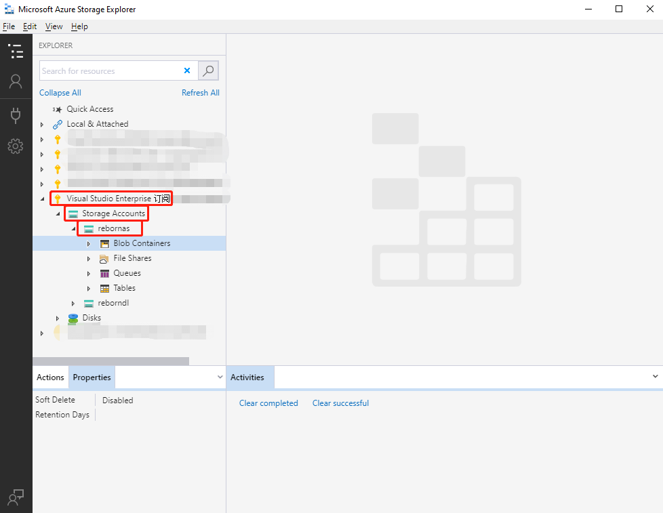Open the Settings gear icon
The width and height of the screenshot is (663, 513).
pyautogui.click(x=15, y=146)
